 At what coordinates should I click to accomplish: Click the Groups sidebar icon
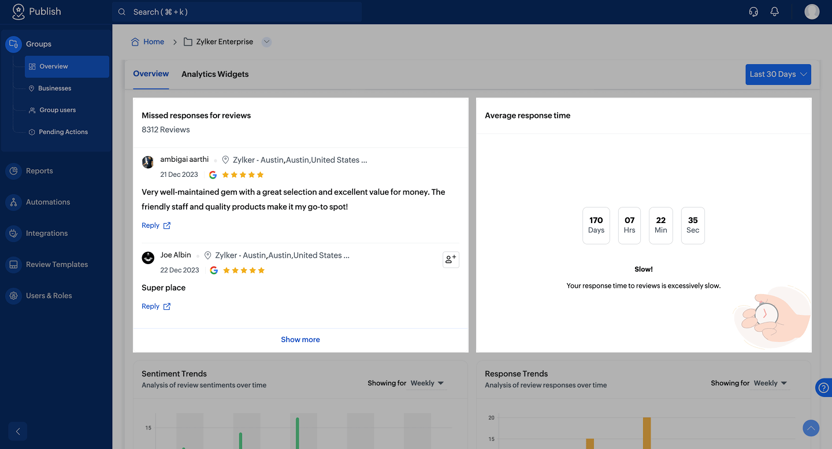13,44
